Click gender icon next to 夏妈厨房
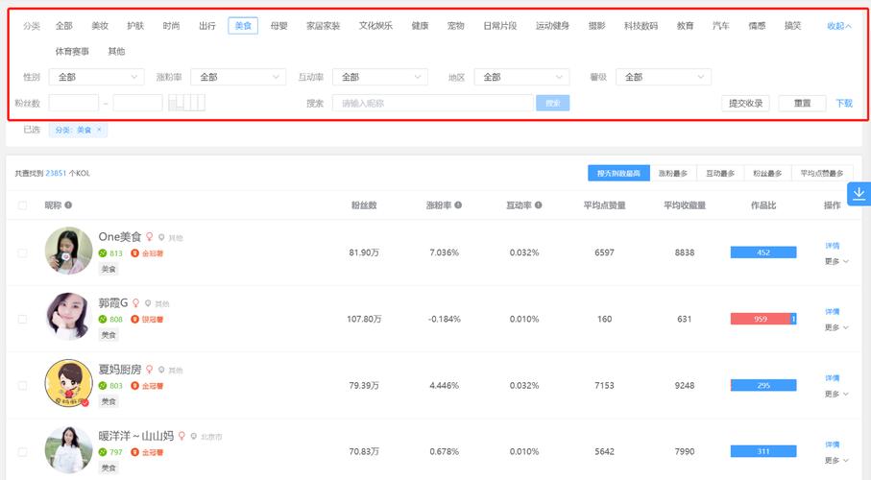Screen dimensions: 871x480 coord(150,370)
